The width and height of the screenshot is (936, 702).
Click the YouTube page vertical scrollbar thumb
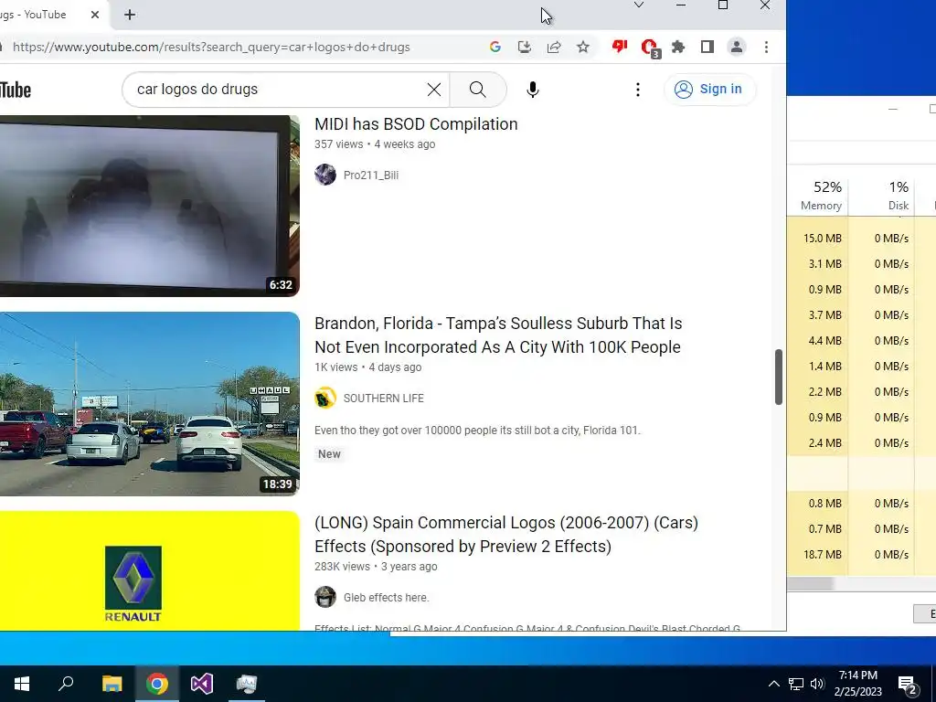click(779, 377)
